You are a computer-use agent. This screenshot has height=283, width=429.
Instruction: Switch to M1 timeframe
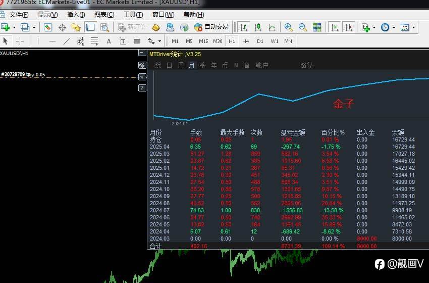pyautogui.click(x=175, y=41)
